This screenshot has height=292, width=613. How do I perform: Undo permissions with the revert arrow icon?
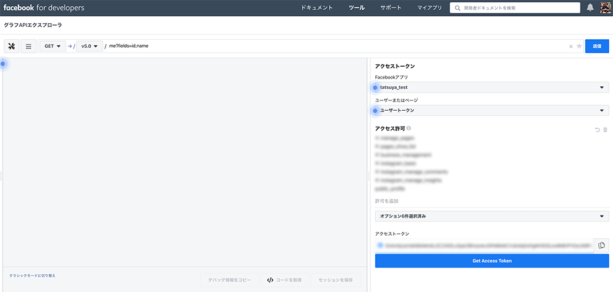(x=597, y=130)
